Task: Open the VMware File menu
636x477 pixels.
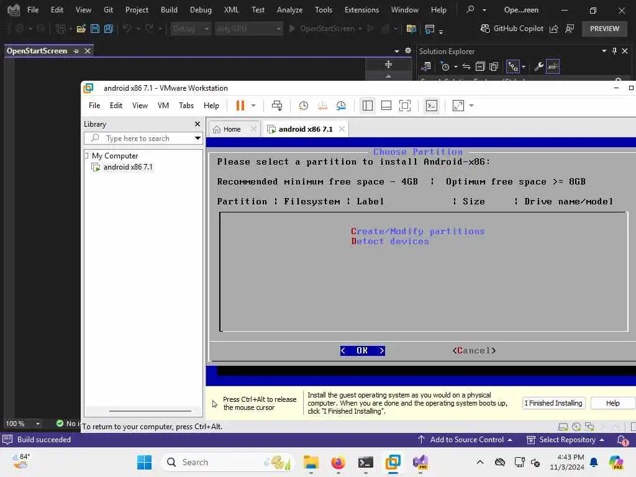Action: coord(94,106)
